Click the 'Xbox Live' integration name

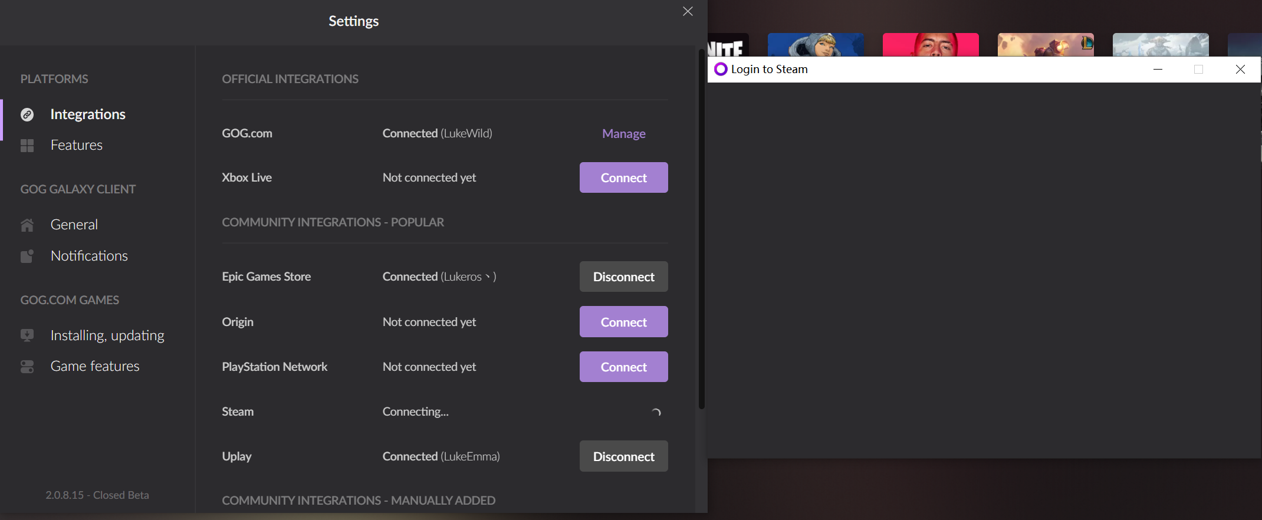tap(247, 177)
